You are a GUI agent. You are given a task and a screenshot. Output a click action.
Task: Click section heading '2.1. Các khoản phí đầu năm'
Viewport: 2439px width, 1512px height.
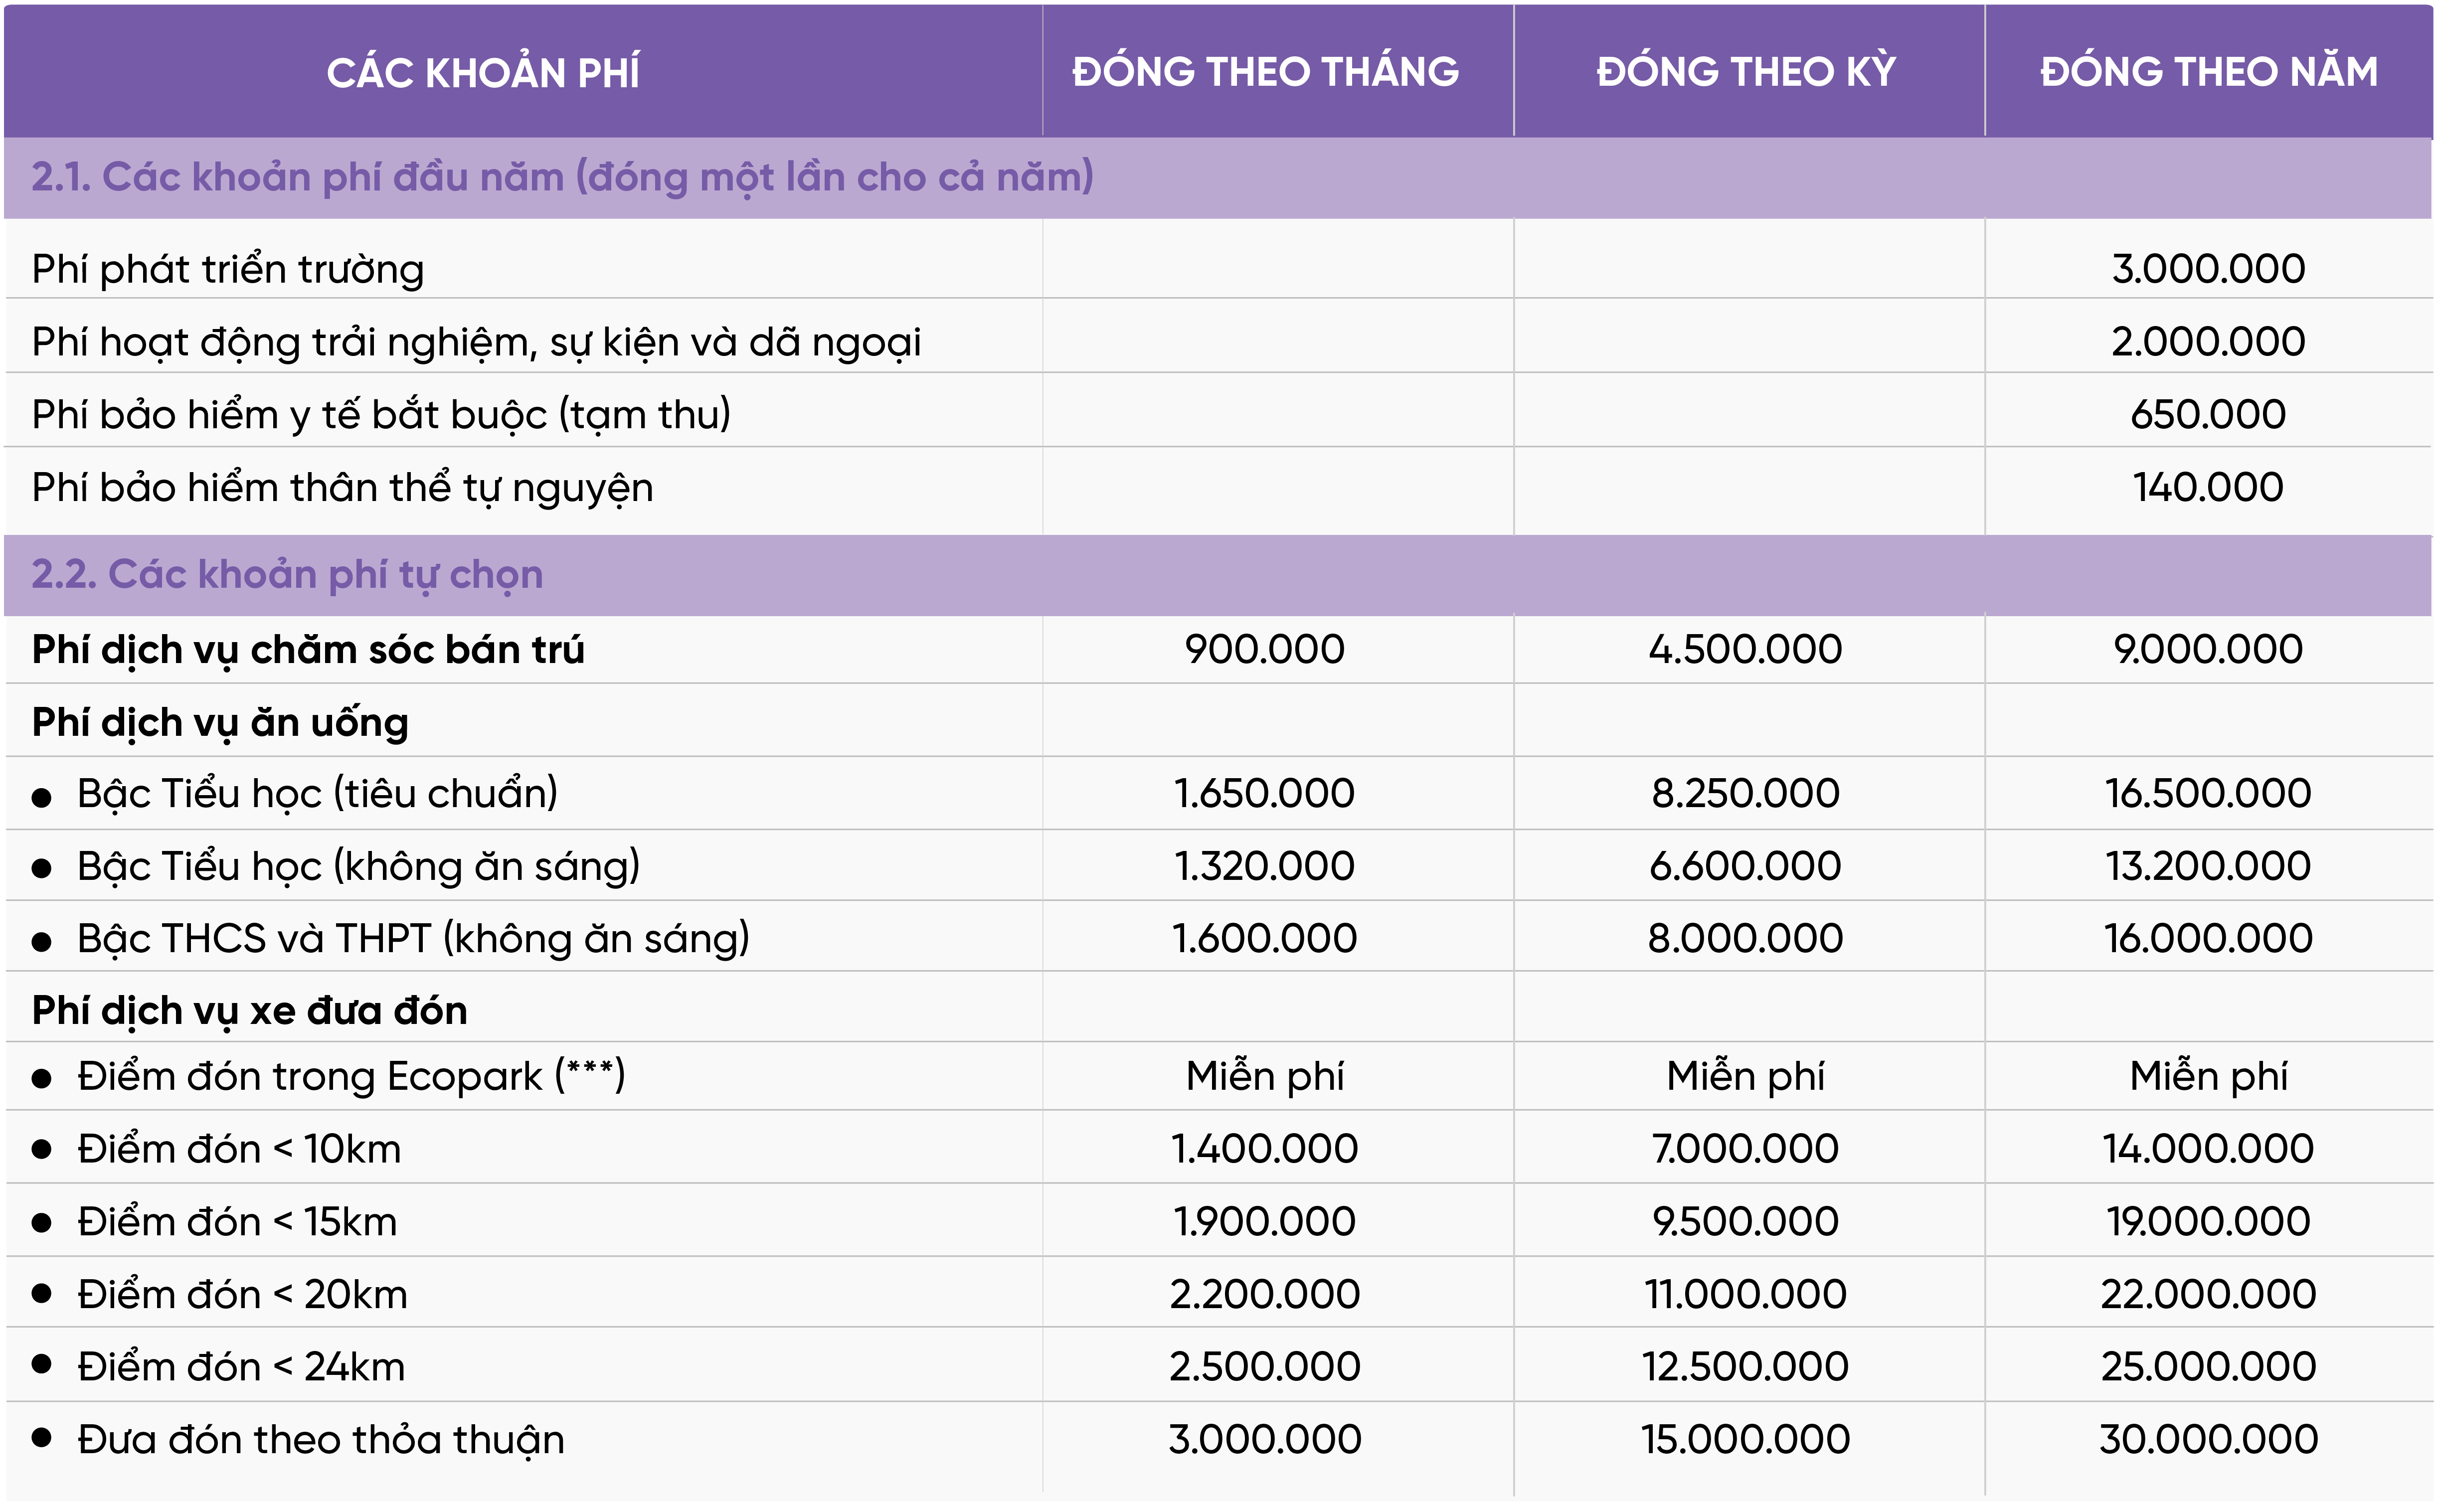(x=562, y=177)
